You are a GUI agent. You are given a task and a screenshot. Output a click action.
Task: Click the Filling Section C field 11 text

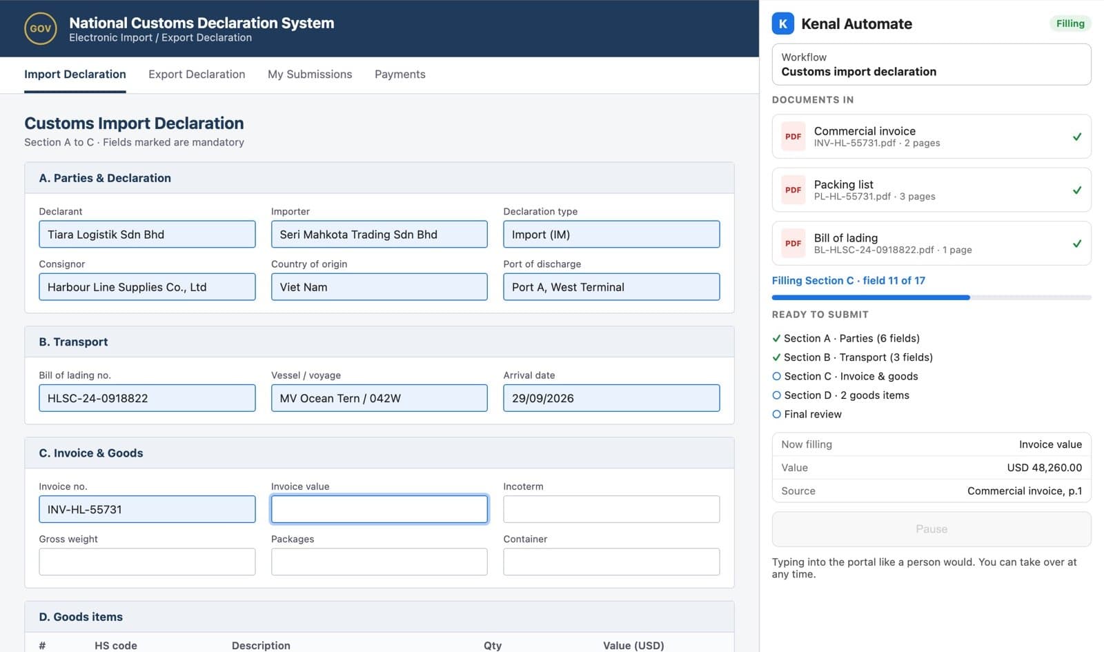point(849,281)
